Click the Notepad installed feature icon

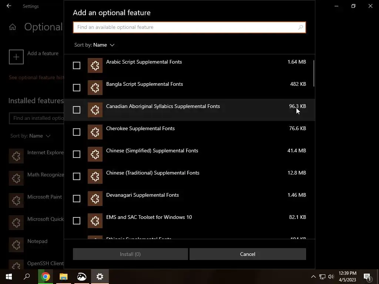[x=16, y=245]
